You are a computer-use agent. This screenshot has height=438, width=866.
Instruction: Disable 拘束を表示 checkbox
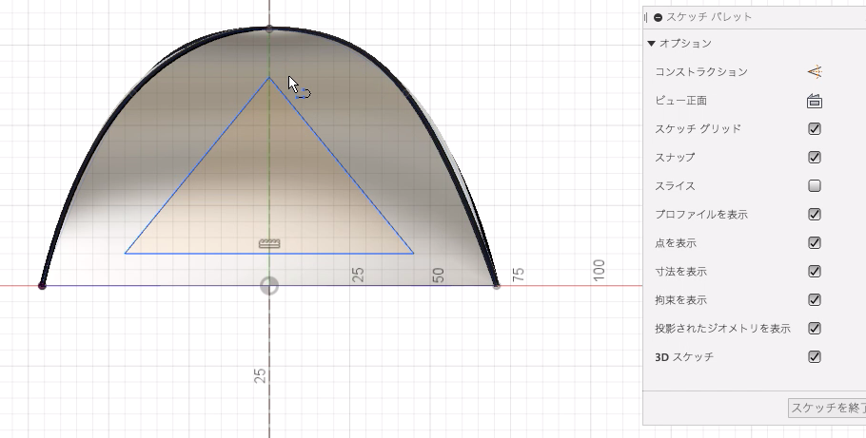[x=815, y=299]
